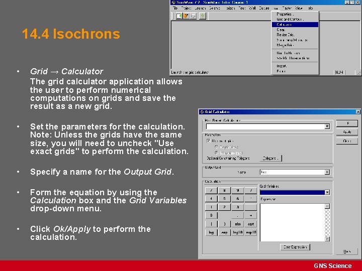Choose Grid to Horizon menu entry
The height and width of the screenshot is (271, 362).
click(295, 53)
